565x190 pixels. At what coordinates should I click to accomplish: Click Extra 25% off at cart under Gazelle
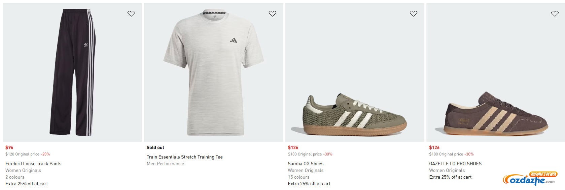point(450,177)
